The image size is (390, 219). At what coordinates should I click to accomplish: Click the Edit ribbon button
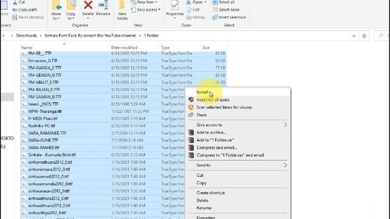[193, 10]
